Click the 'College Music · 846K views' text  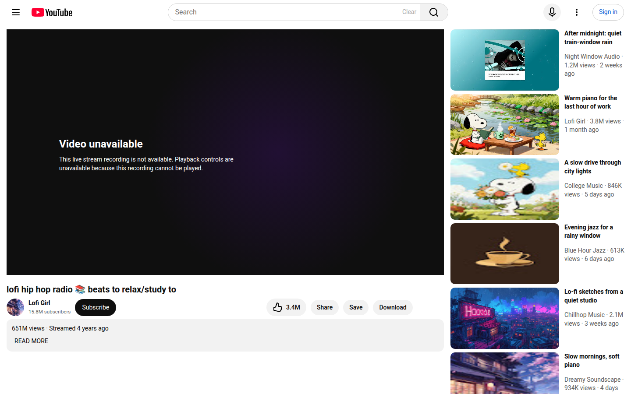click(593, 190)
